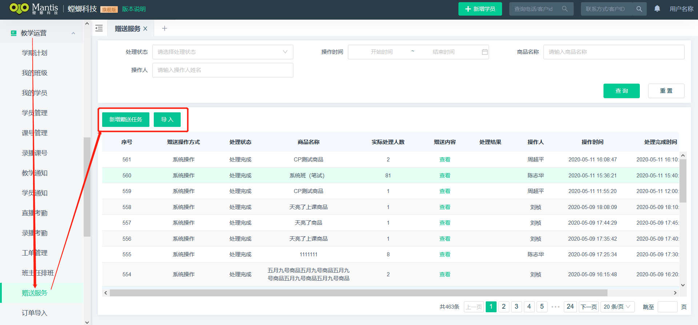Open the calendar icon in 操作时间

(x=485, y=52)
